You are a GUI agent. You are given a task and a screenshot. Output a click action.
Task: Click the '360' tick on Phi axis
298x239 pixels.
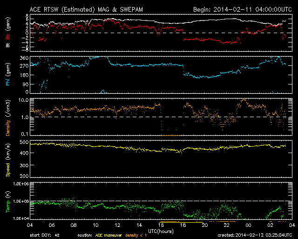pos(24,58)
